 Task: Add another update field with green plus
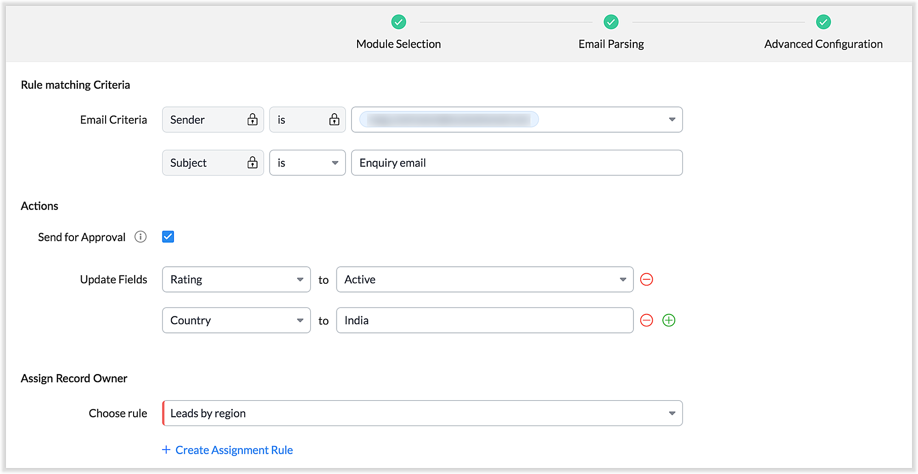pos(669,320)
